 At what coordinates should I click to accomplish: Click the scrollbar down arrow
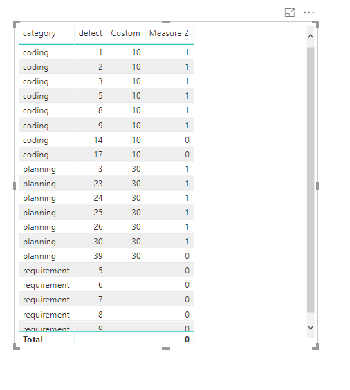point(311,328)
